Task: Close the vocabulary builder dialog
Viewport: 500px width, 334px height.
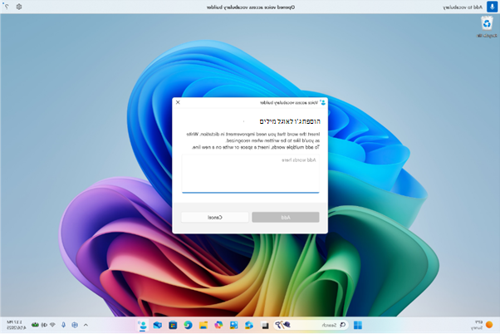Action: point(178,102)
